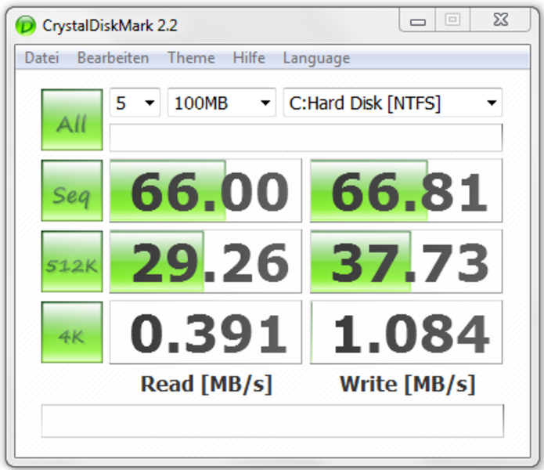Click the Seq write result 66.81
Viewport: 544px width, 470px height.
[406, 190]
